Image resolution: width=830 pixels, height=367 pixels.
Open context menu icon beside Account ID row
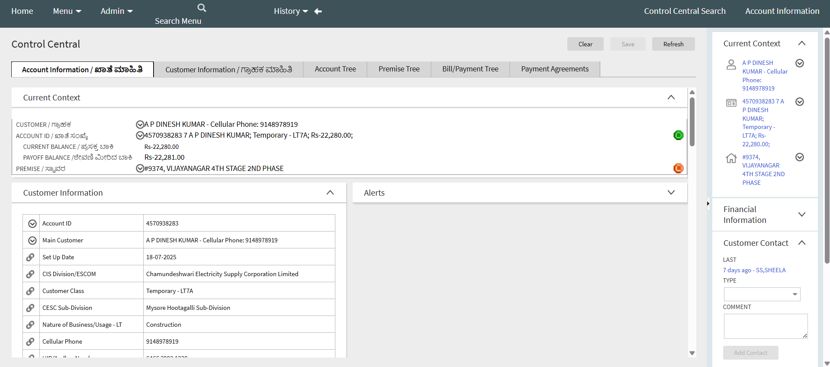click(32, 224)
